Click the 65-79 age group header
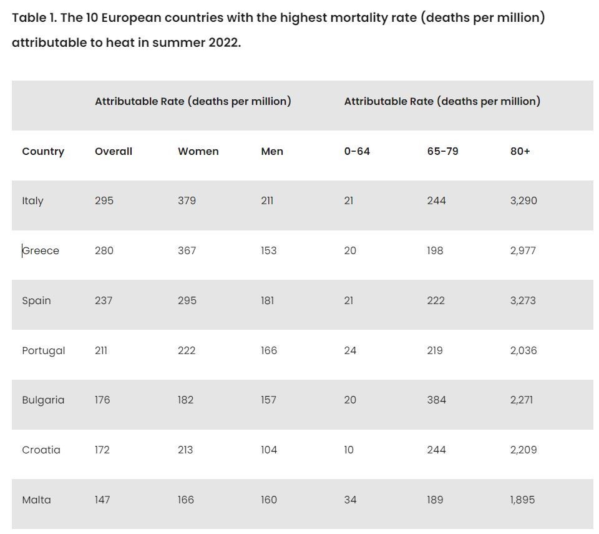The height and width of the screenshot is (534, 599). click(x=442, y=151)
